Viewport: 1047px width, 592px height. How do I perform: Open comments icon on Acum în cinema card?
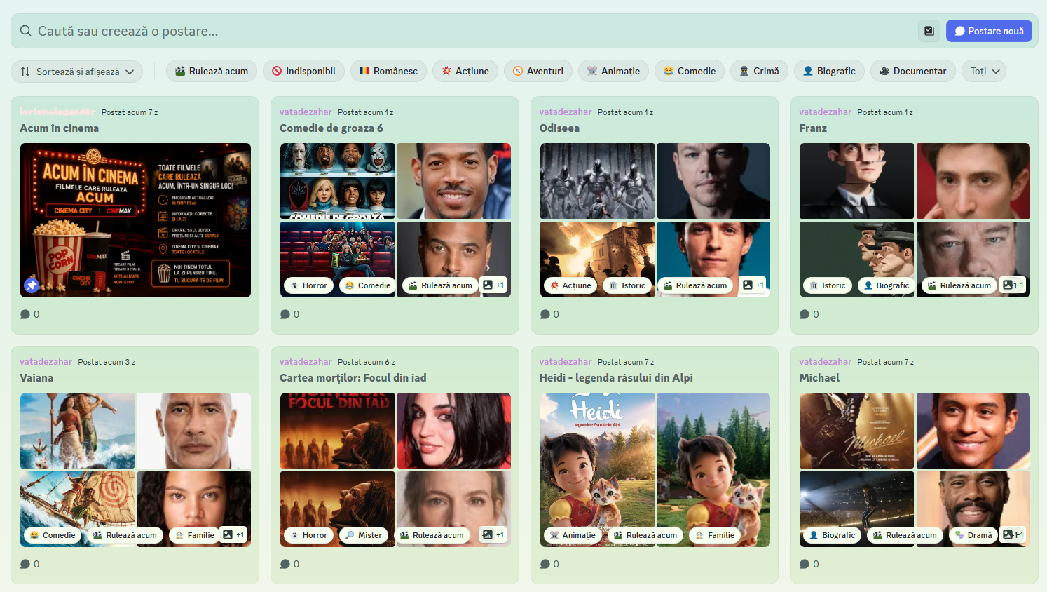point(25,314)
